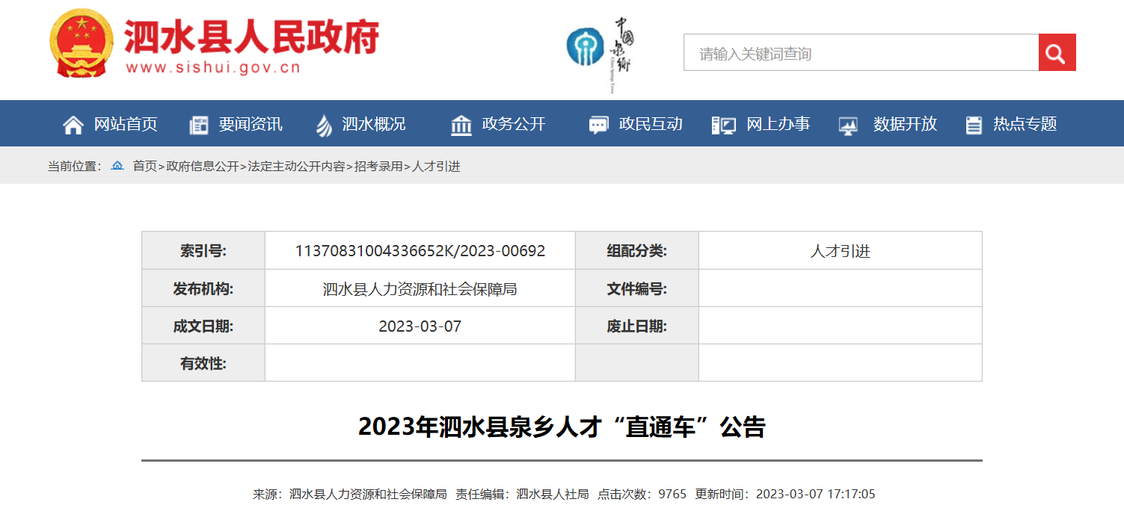
Task: Click the monitor chart icon beside 数据开放
Action: pyautogui.click(x=848, y=125)
